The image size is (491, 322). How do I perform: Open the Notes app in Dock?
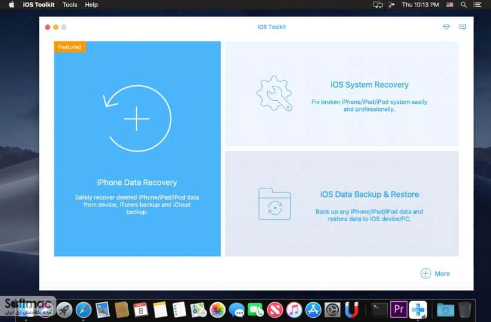click(160, 310)
